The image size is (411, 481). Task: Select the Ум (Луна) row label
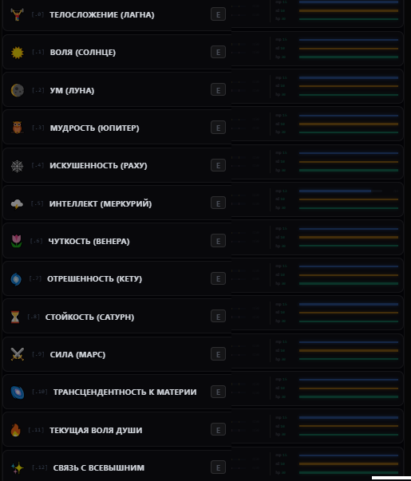(72, 90)
